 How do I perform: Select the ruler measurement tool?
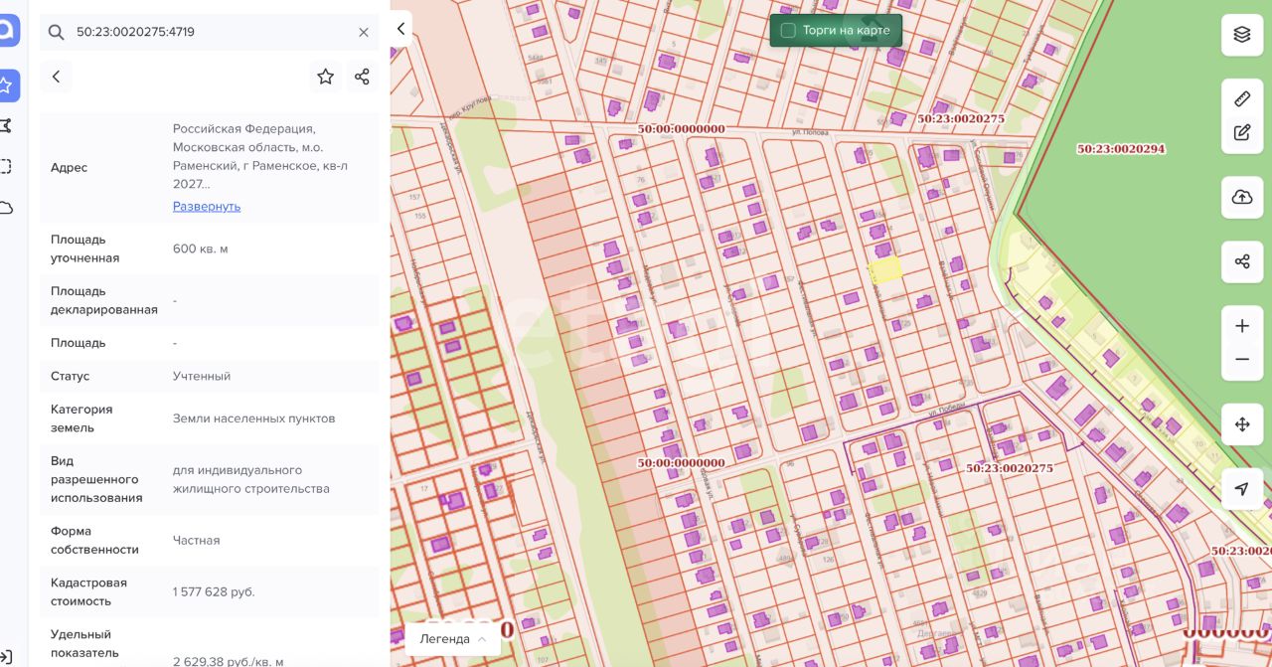[x=1241, y=98]
